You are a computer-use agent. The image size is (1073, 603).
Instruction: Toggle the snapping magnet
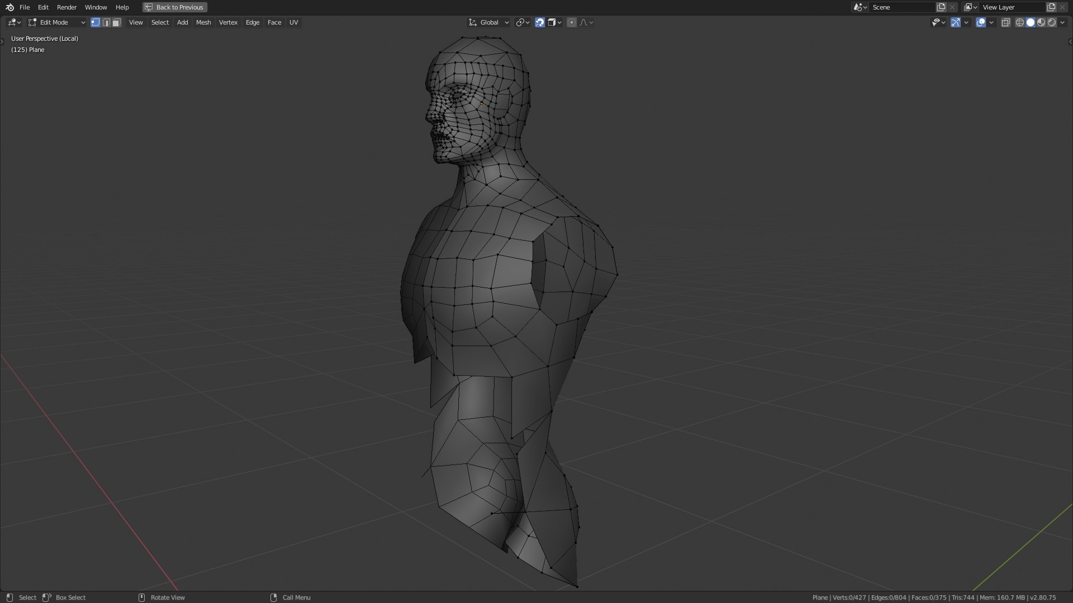pos(540,22)
